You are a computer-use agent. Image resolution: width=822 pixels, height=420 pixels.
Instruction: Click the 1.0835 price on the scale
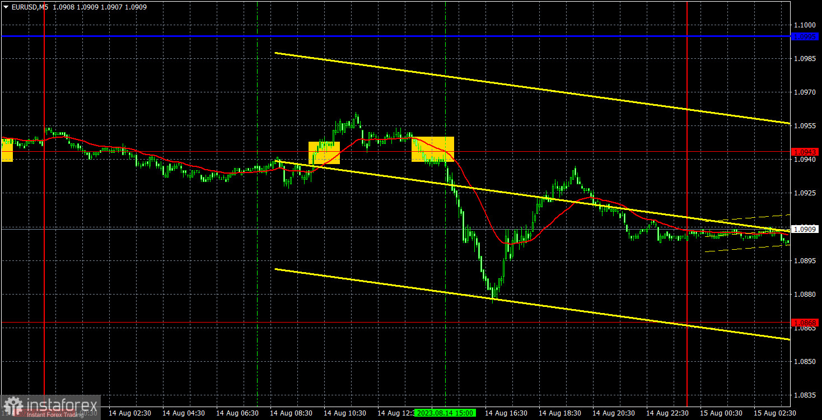pos(805,395)
